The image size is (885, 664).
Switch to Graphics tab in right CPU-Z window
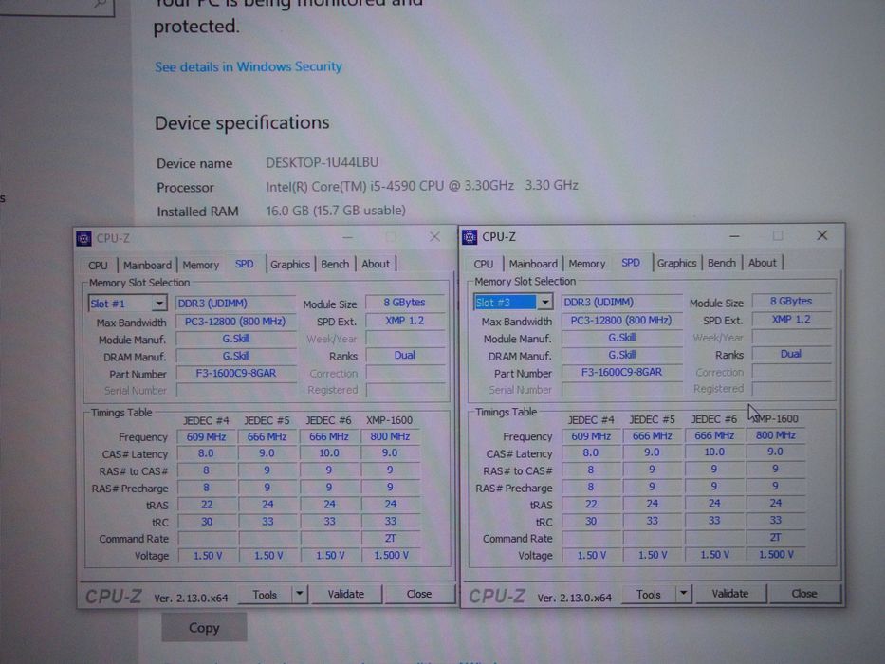click(x=676, y=263)
